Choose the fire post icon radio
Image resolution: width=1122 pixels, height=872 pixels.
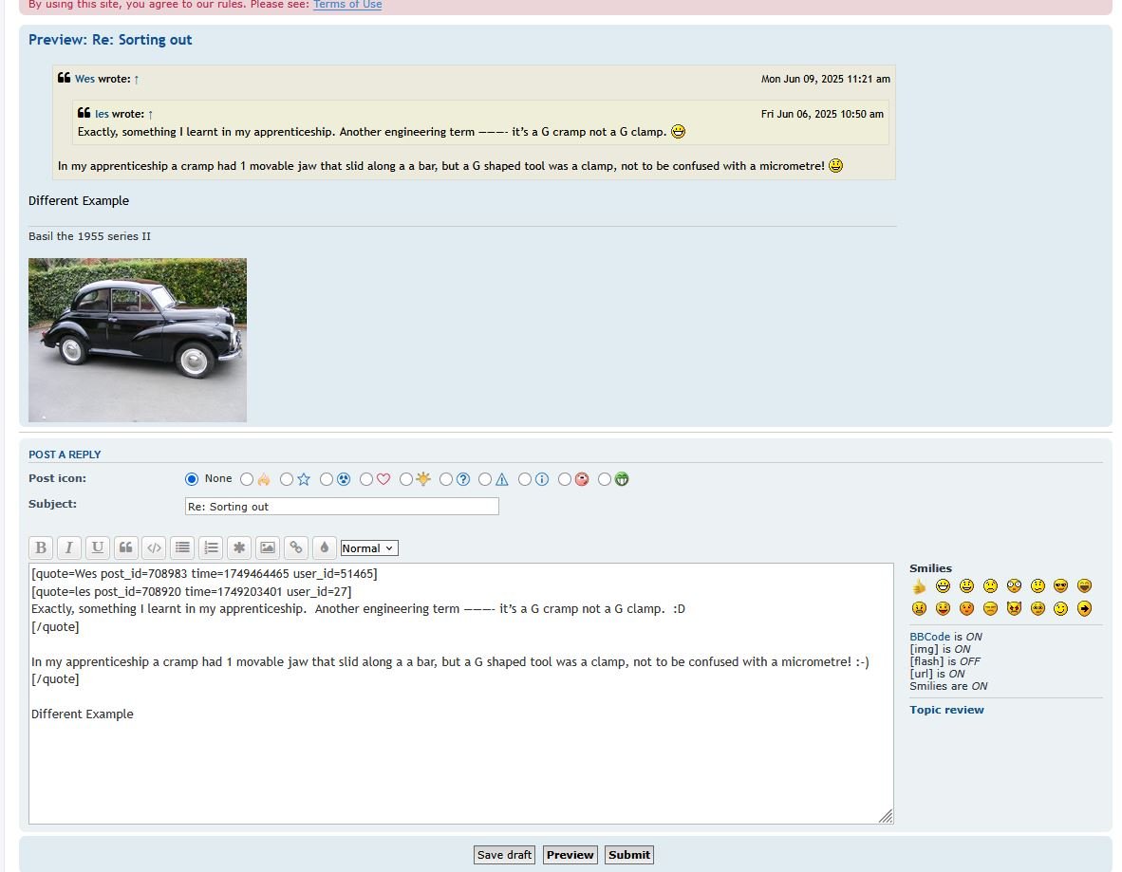pyautogui.click(x=247, y=479)
